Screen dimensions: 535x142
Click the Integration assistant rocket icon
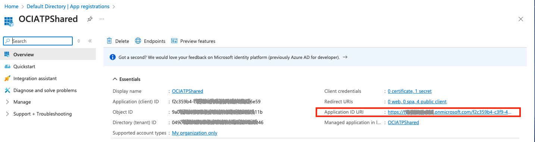pyautogui.click(x=7, y=78)
